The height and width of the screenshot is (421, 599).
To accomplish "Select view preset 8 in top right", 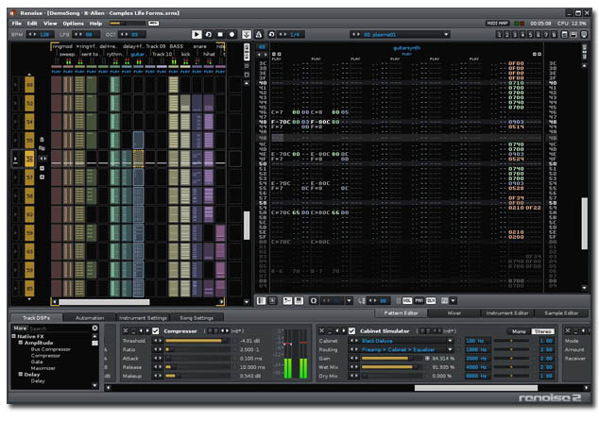I will pos(554,35).
